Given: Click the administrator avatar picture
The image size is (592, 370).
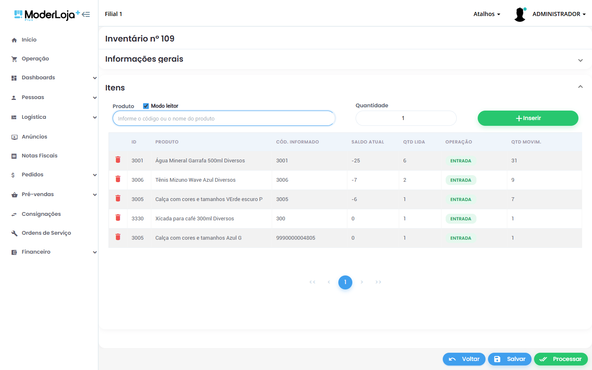Looking at the screenshot, I should coord(520,14).
